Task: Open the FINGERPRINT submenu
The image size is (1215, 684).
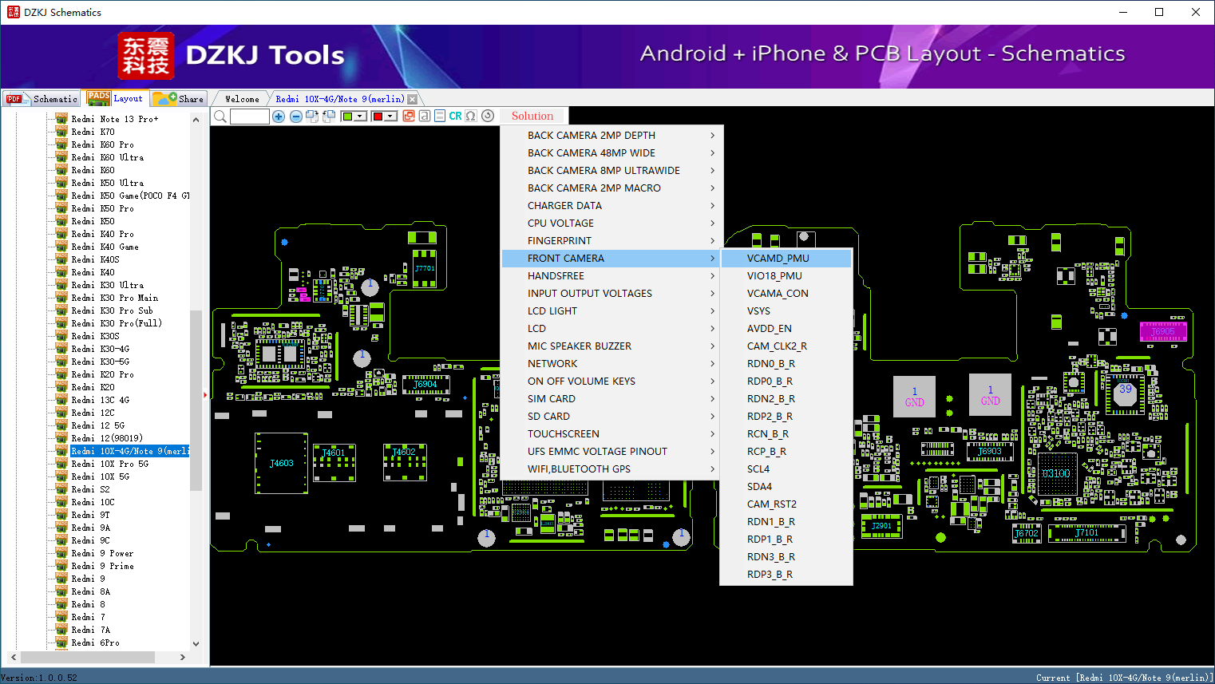Action: [x=612, y=241]
